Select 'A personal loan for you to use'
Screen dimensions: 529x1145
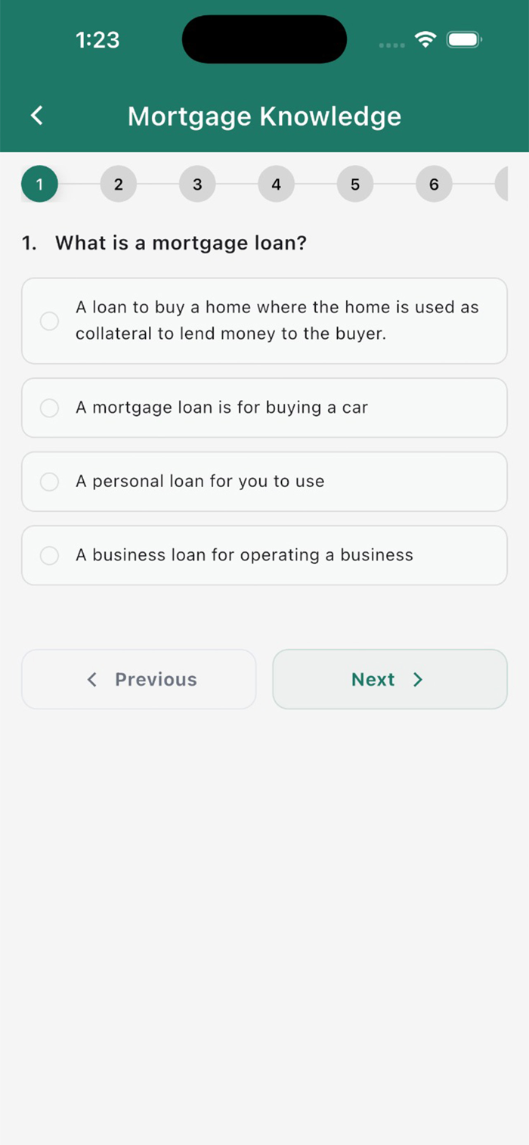(x=264, y=482)
